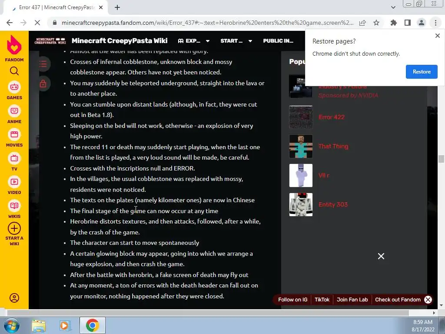
Task: Open the Windows Start button
Action: pyautogui.click(x=12, y=325)
